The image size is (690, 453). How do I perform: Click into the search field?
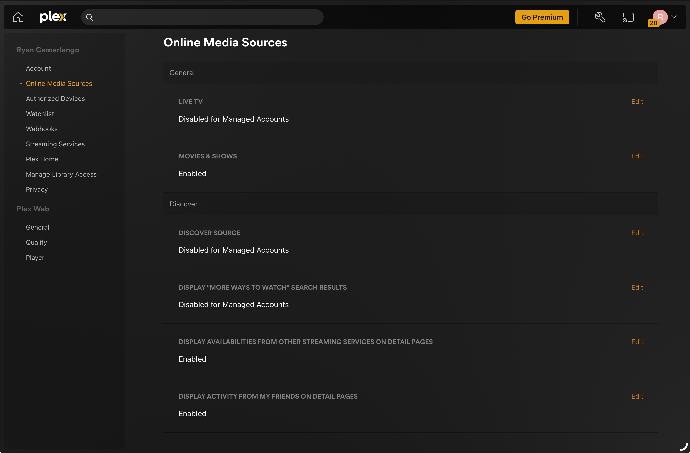coord(206,17)
